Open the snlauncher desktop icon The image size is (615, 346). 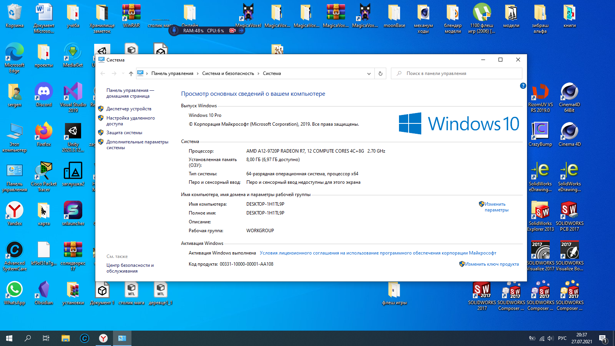(x=73, y=213)
